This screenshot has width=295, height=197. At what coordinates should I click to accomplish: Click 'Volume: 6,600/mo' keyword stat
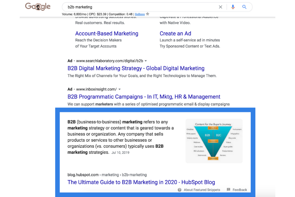coord(74,14)
